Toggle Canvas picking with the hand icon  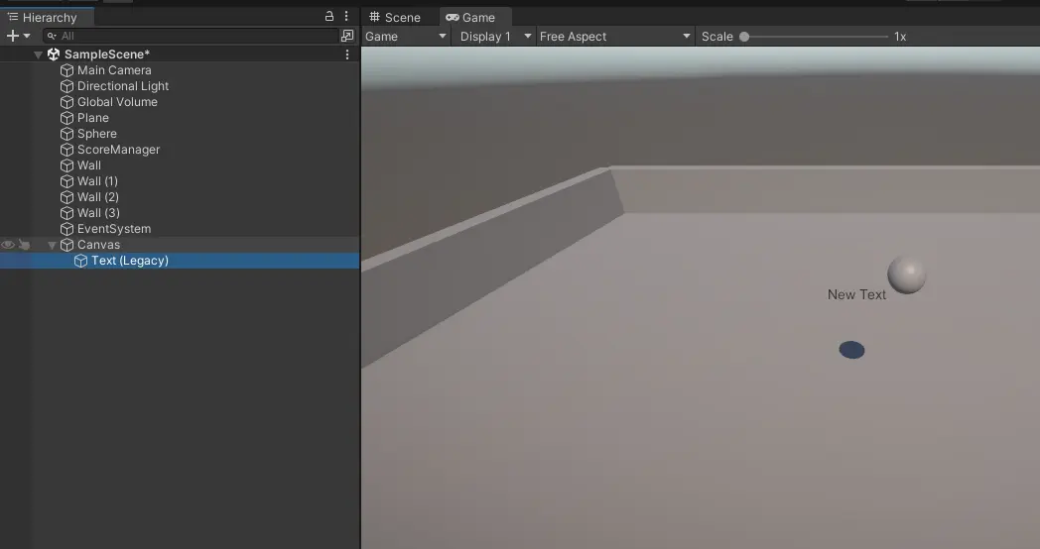coord(24,245)
